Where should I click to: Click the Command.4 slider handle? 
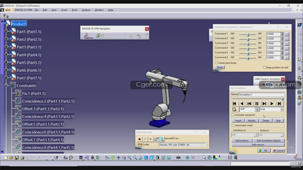point(248,48)
